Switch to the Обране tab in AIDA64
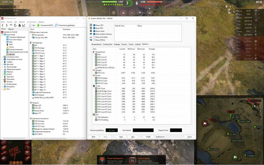This screenshot has height=165, width=264. [11, 29]
